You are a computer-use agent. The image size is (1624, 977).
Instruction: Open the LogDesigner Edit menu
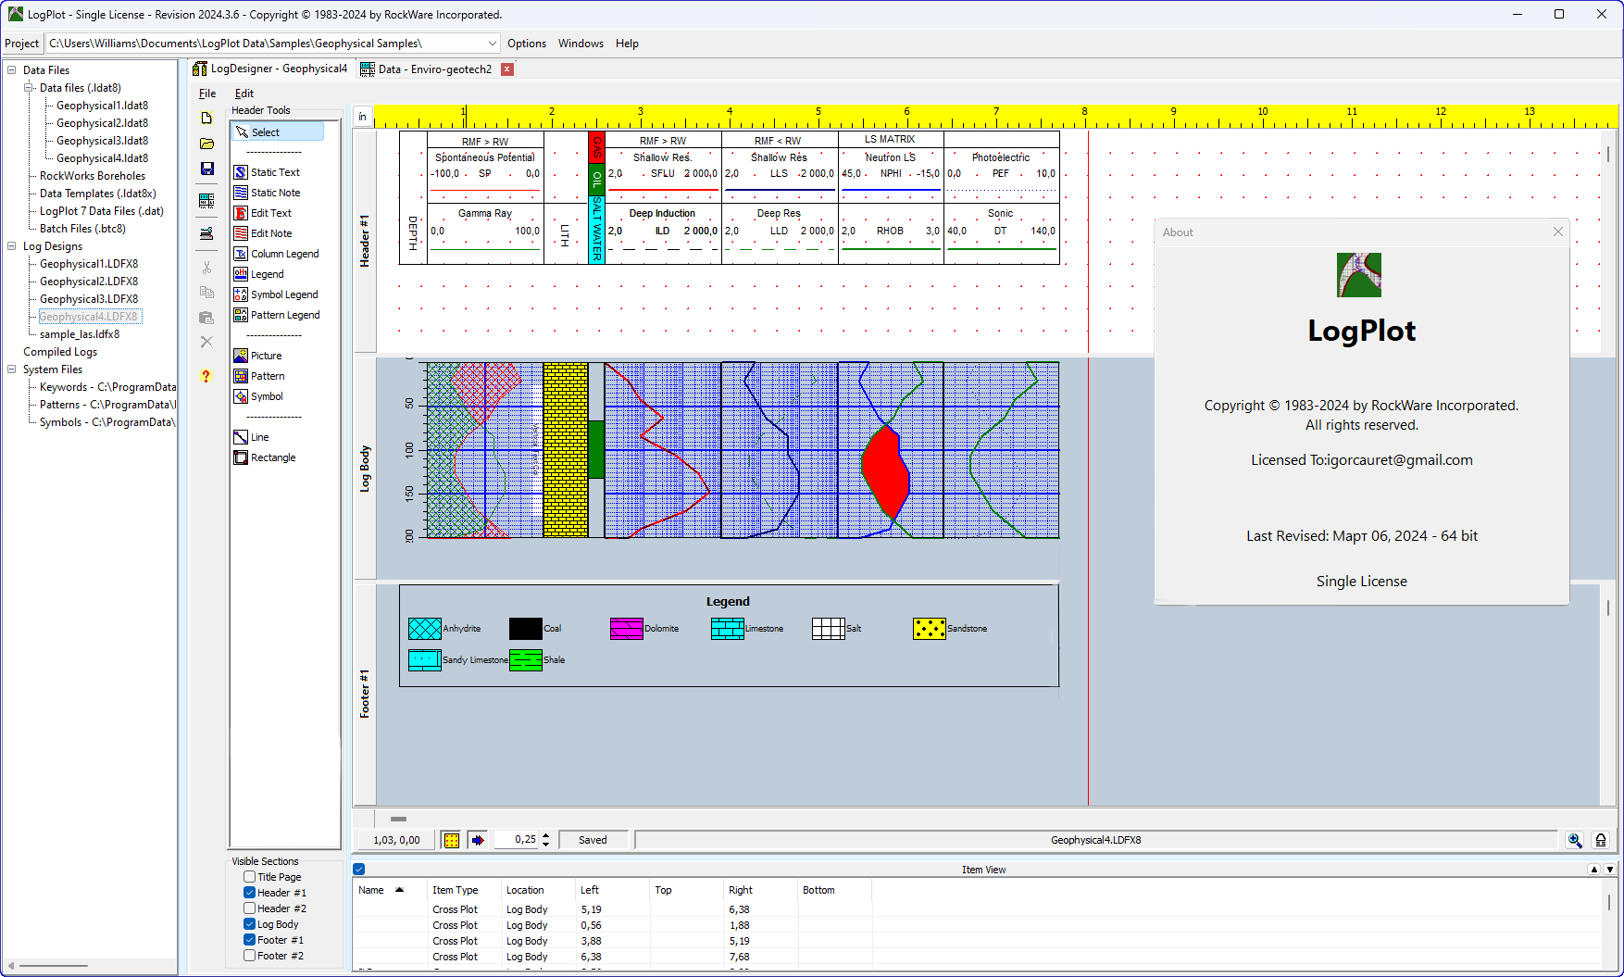click(244, 94)
